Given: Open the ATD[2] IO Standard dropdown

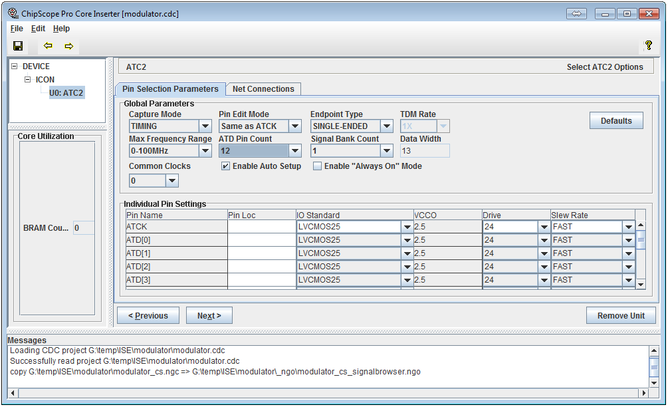Looking at the screenshot, I should (407, 267).
